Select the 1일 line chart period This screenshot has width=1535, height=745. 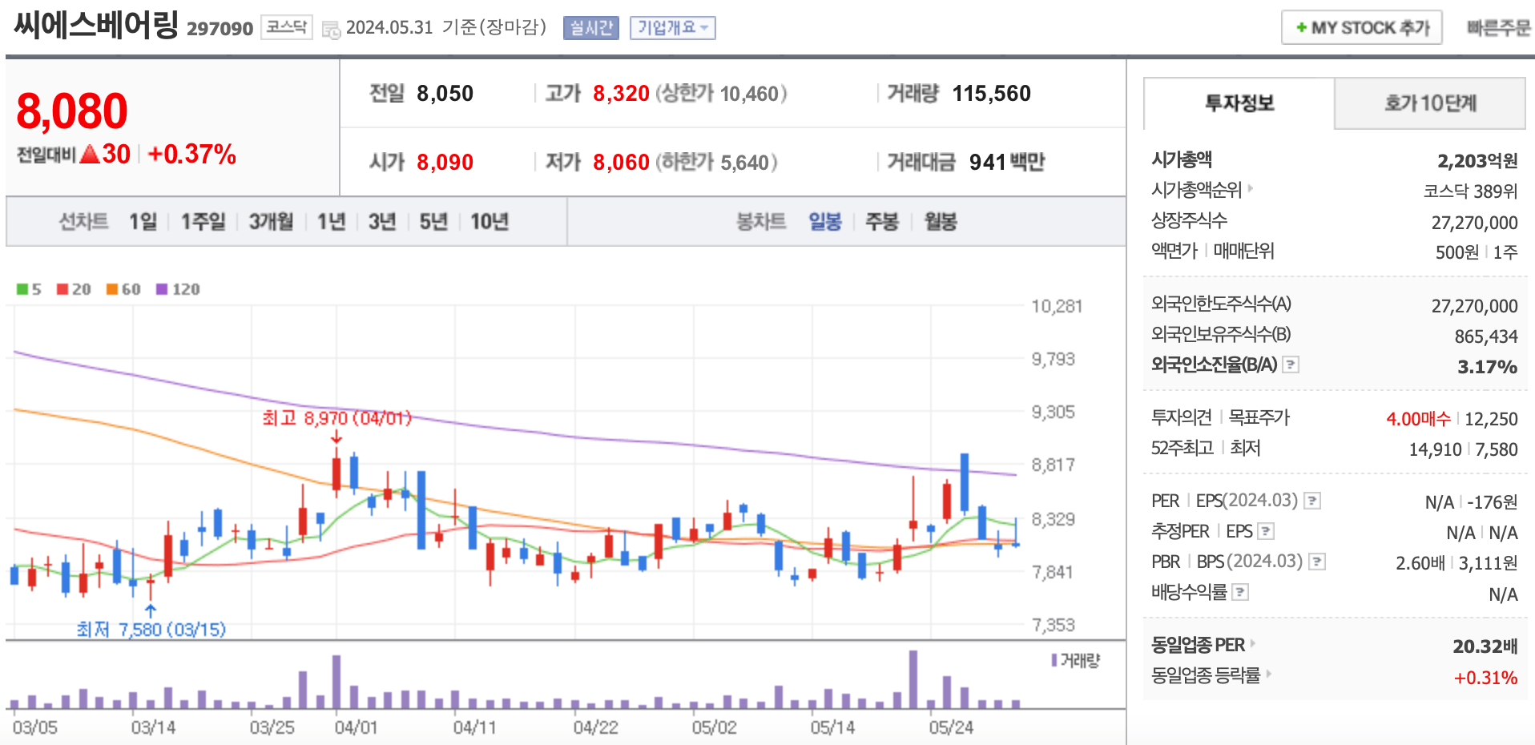coord(143,221)
